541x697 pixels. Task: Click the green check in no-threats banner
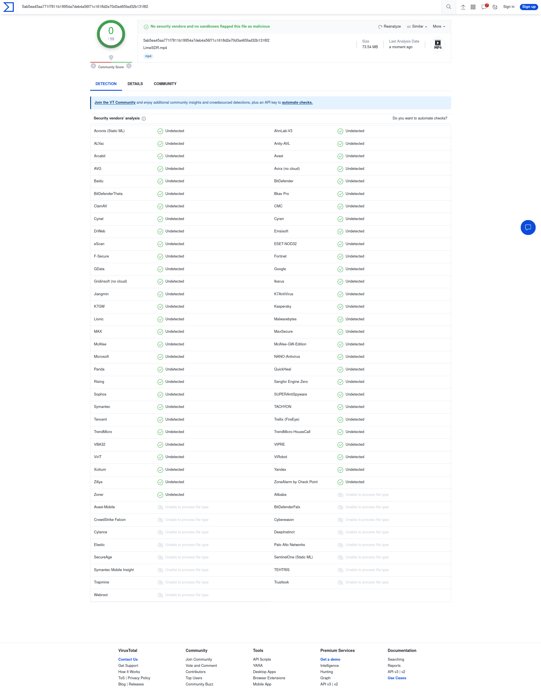tap(146, 27)
